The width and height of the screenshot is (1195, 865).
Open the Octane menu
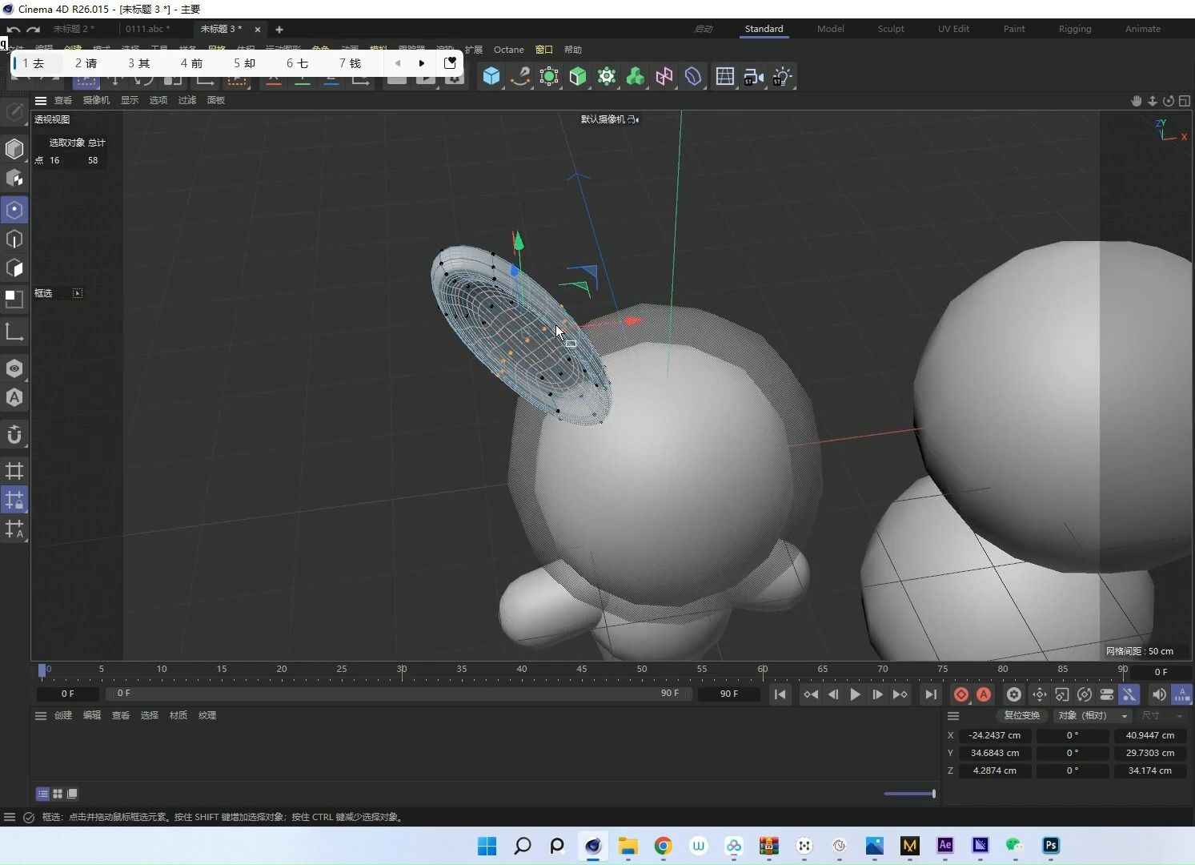coord(508,50)
